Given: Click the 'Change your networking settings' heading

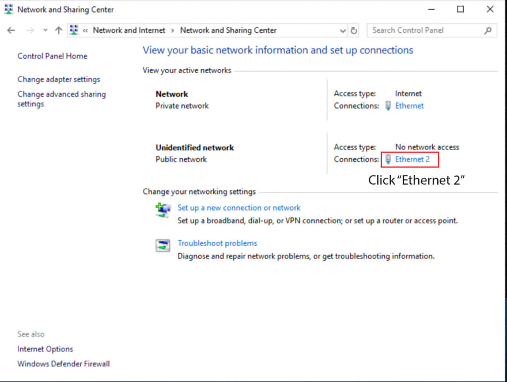Looking at the screenshot, I should (x=199, y=192).
